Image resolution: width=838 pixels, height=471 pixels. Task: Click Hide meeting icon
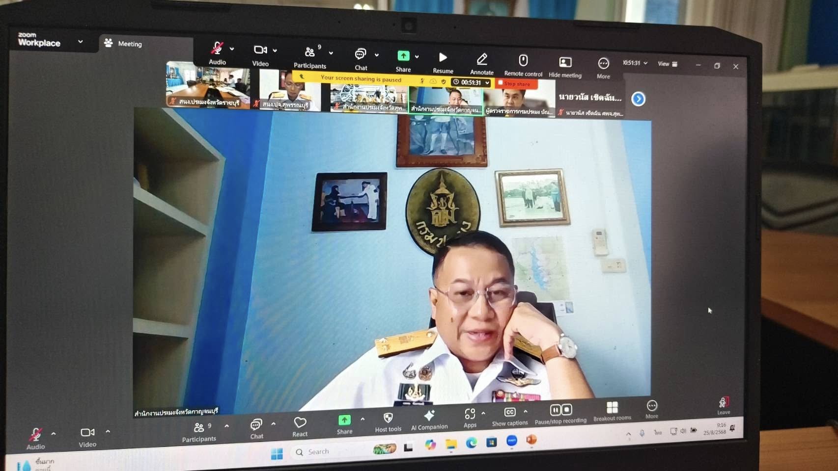565,62
